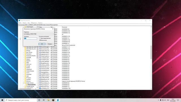Collapse the Kinetic Games key
Screen dimensions: 181x102
tap(24, 83)
